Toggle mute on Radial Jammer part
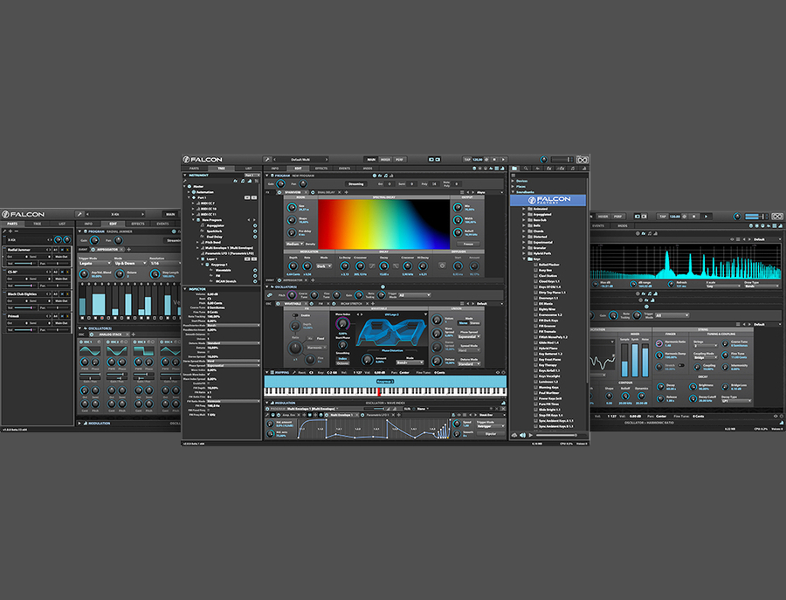786x600 pixels. coord(62,249)
